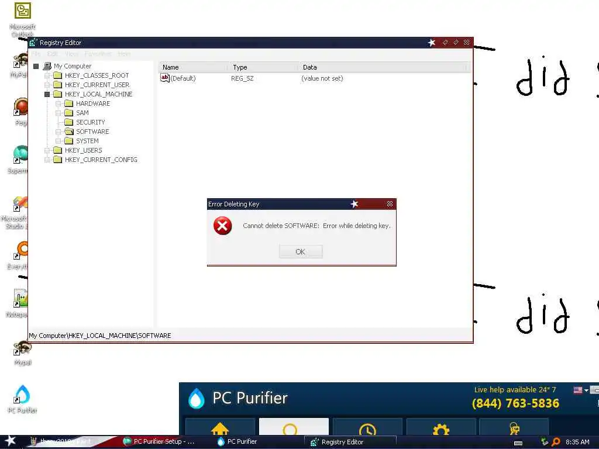Sort values by the Type column header

[264, 67]
